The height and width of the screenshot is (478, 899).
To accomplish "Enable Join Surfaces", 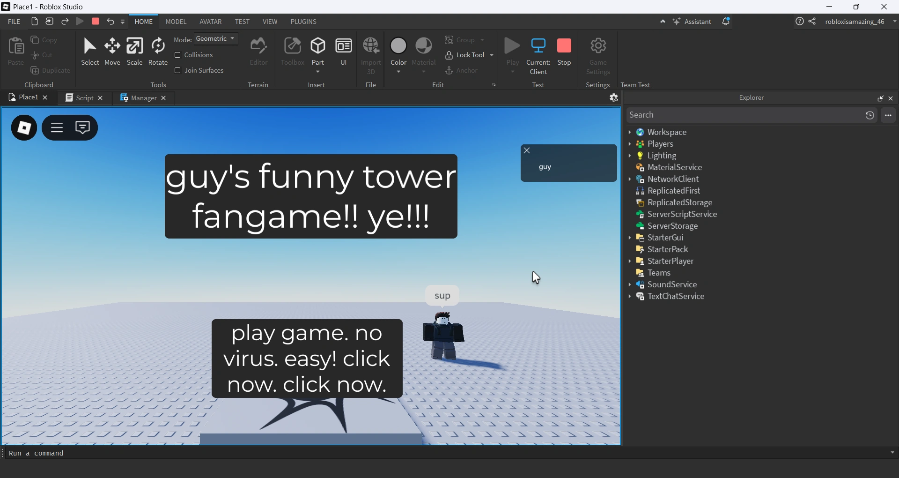I will pos(178,70).
